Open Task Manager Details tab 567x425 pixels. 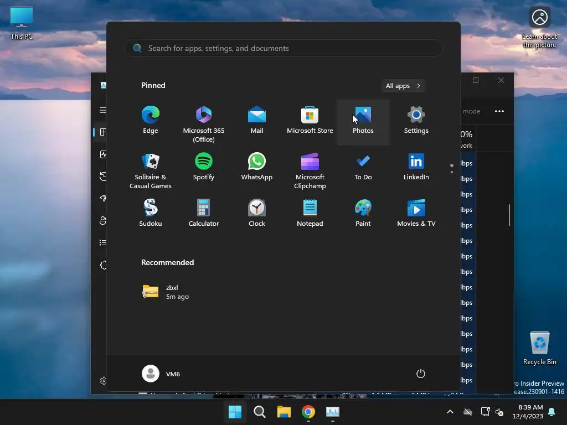(x=103, y=242)
